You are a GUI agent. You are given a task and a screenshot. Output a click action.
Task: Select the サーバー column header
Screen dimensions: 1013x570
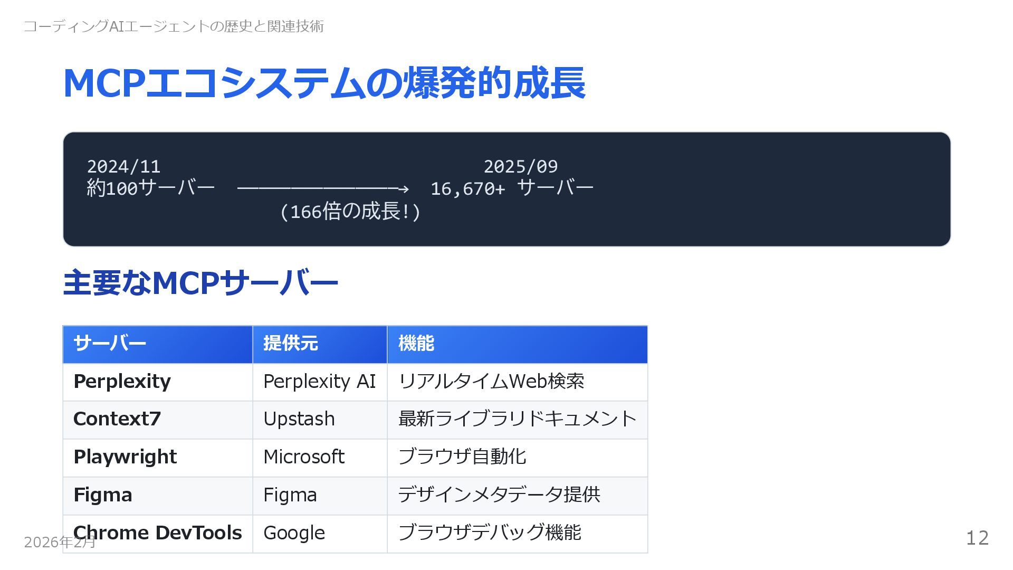tap(110, 344)
